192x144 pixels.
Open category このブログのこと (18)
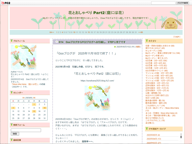point(155,121)
